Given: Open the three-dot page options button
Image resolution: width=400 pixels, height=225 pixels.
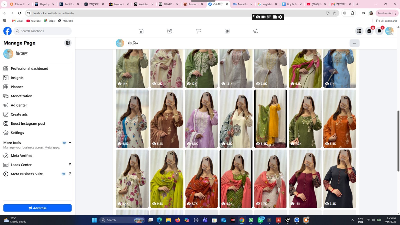Looking at the screenshot, I should (x=354, y=43).
